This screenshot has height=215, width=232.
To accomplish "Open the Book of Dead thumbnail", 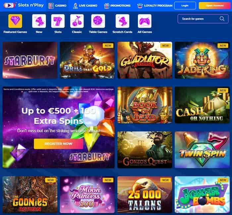I will pyautogui.click(x=145, y=105).
